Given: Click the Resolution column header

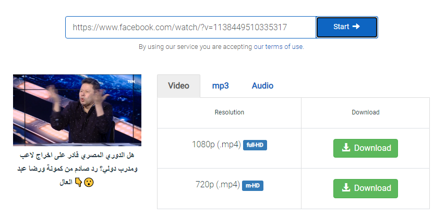Looking at the screenshot, I should pos(229,112).
